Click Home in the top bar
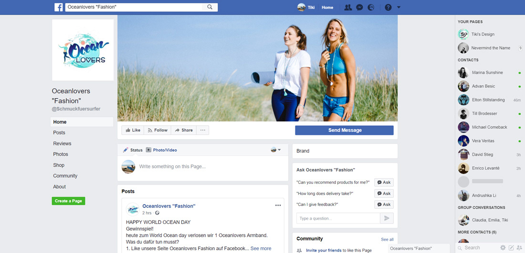Viewport: 525px width, 253px height. (x=327, y=7)
